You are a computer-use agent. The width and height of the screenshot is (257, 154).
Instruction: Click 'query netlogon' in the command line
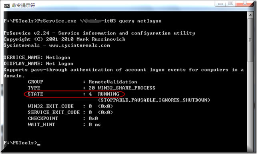tap(140, 21)
